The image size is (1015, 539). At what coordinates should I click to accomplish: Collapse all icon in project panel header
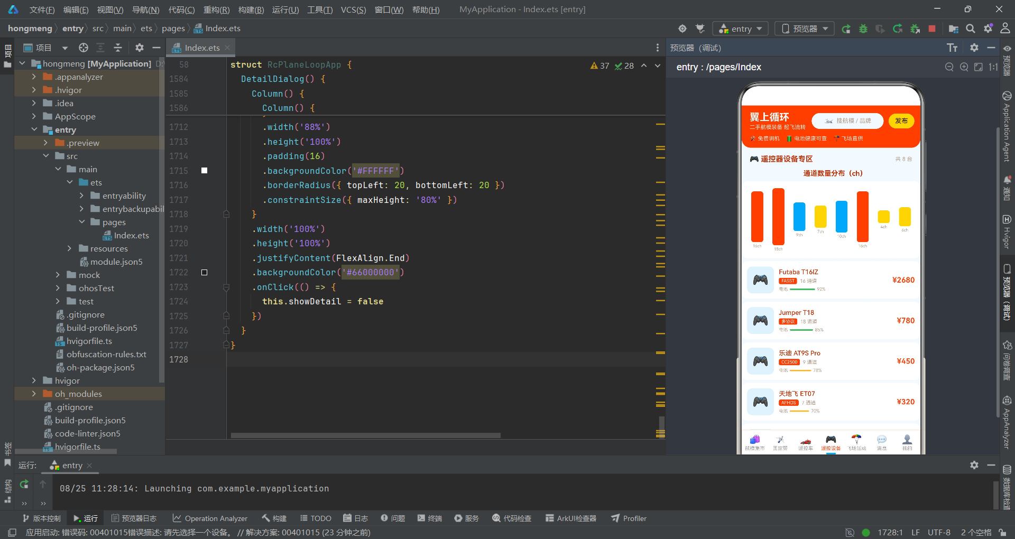118,48
